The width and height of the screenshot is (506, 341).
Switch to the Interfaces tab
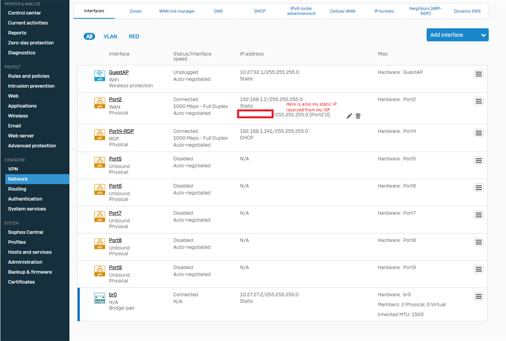[94, 11]
